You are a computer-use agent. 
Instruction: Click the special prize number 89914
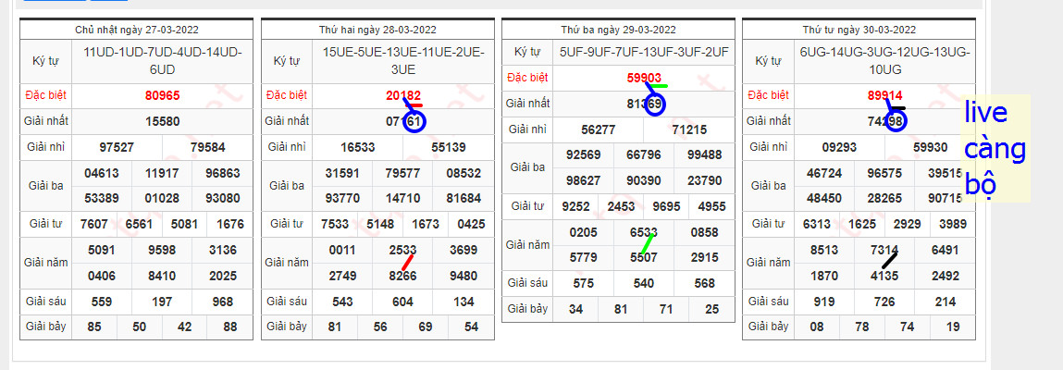(x=884, y=95)
